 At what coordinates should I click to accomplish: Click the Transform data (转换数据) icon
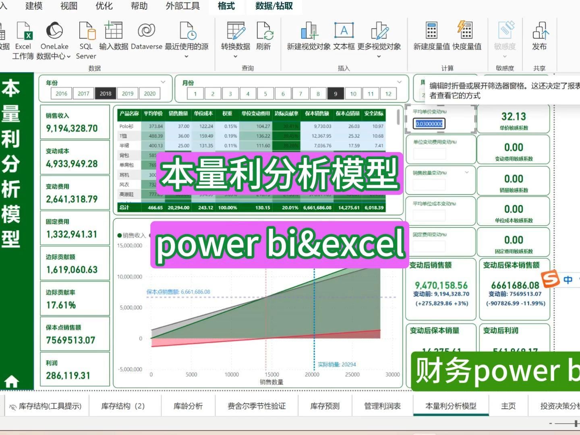click(236, 31)
